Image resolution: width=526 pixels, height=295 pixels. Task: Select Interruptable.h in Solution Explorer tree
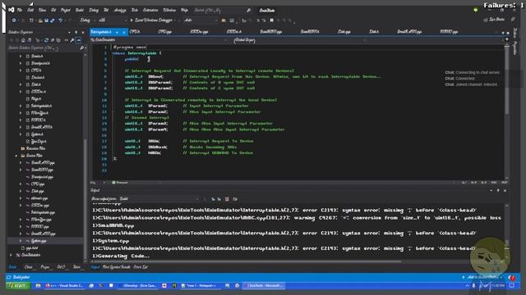(41, 106)
